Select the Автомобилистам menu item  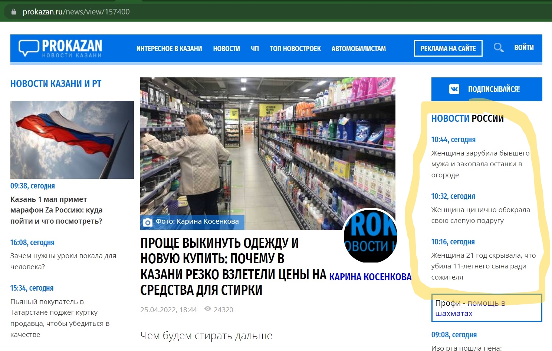(x=358, y=49)
